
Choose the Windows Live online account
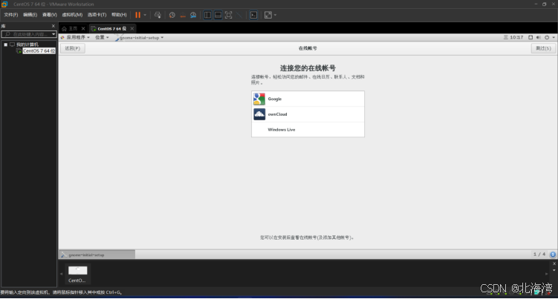tap(308, 129)
